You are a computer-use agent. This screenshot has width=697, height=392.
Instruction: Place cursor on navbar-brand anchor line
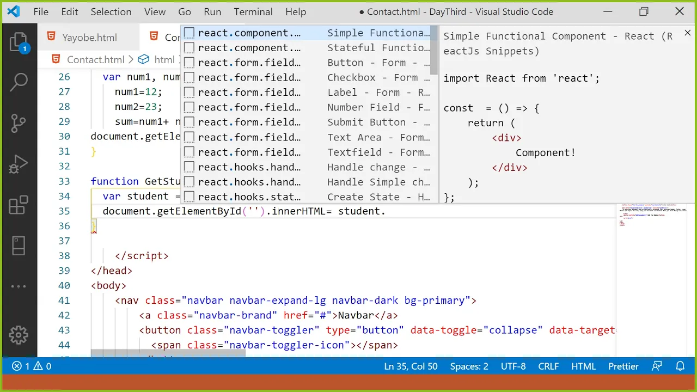[268, 315]
